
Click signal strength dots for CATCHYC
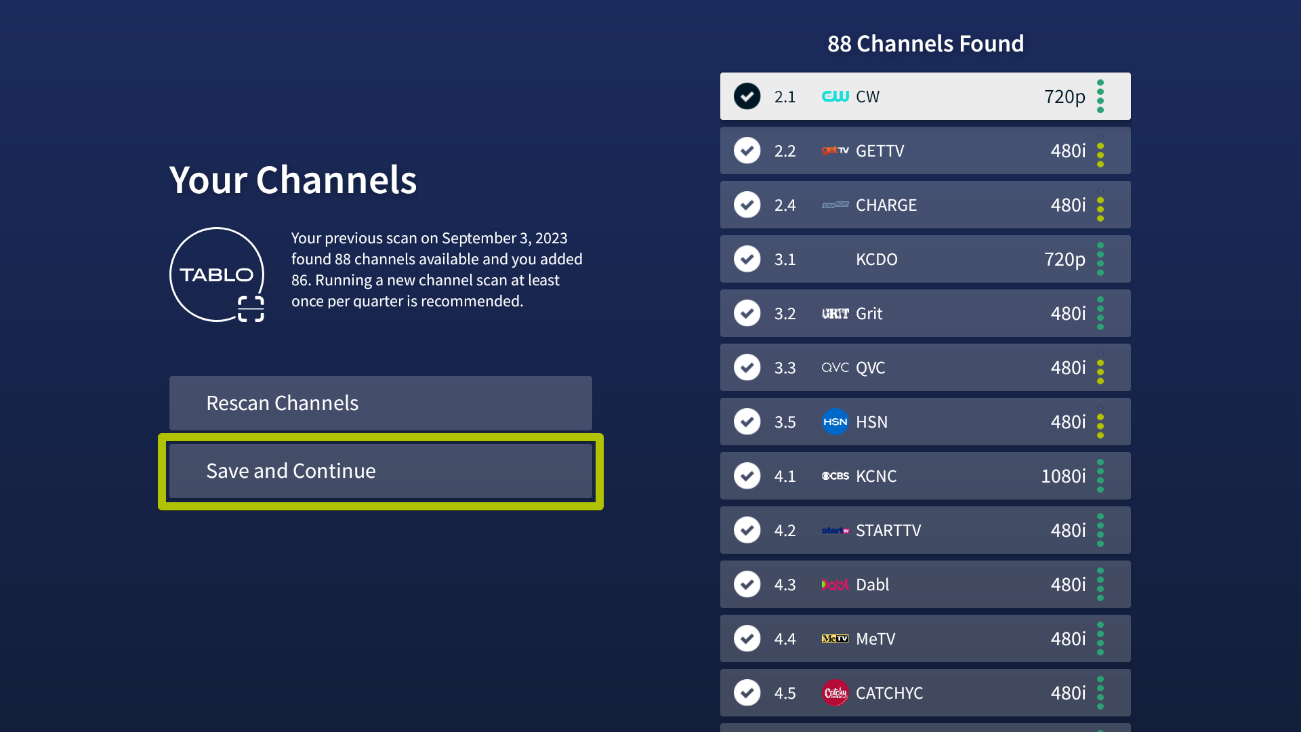click(x=1100, y=693)
